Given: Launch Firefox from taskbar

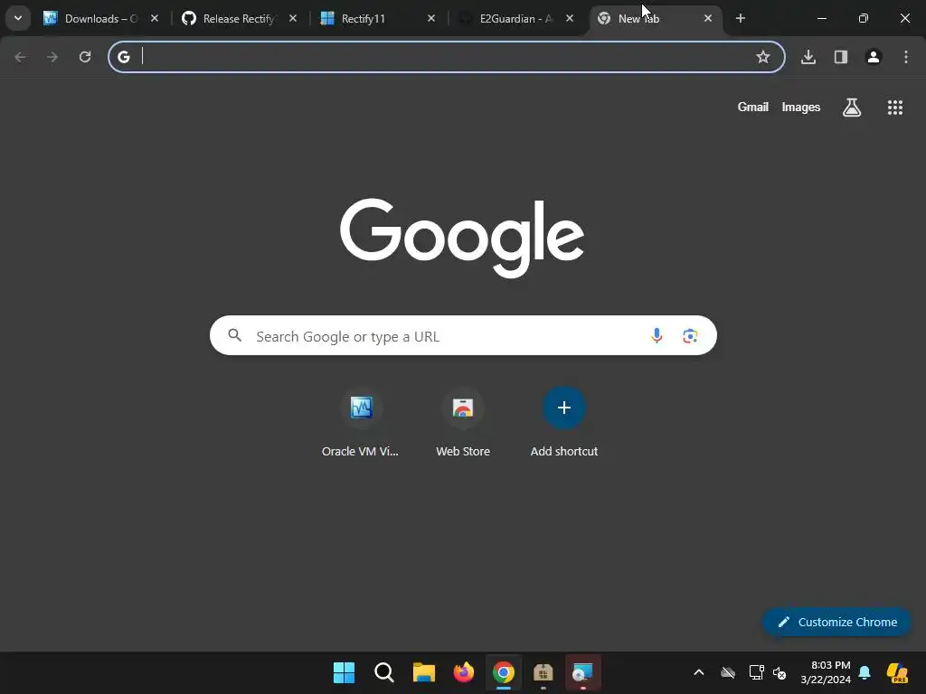Looking at the screenshot, I should pyautogui.click(x=464, y=672).
